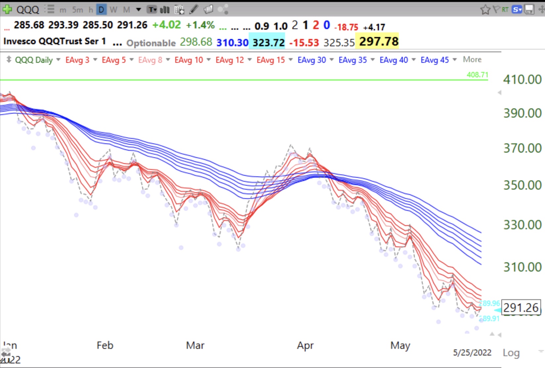Switch to Monthly (M) timeframe
Viewport: 545px width, 368px height.
pyautogui.click(x=126, y=10)
